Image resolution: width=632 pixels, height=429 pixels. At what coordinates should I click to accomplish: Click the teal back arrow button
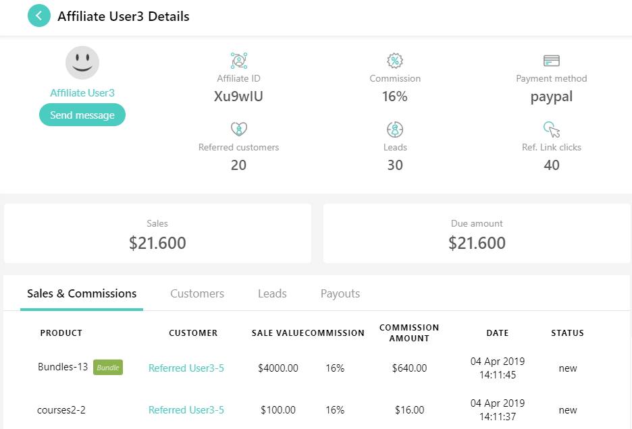pyautogui.click(x=39, y=16)
